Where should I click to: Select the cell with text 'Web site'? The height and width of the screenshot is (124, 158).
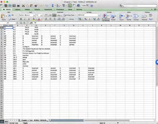27,62
